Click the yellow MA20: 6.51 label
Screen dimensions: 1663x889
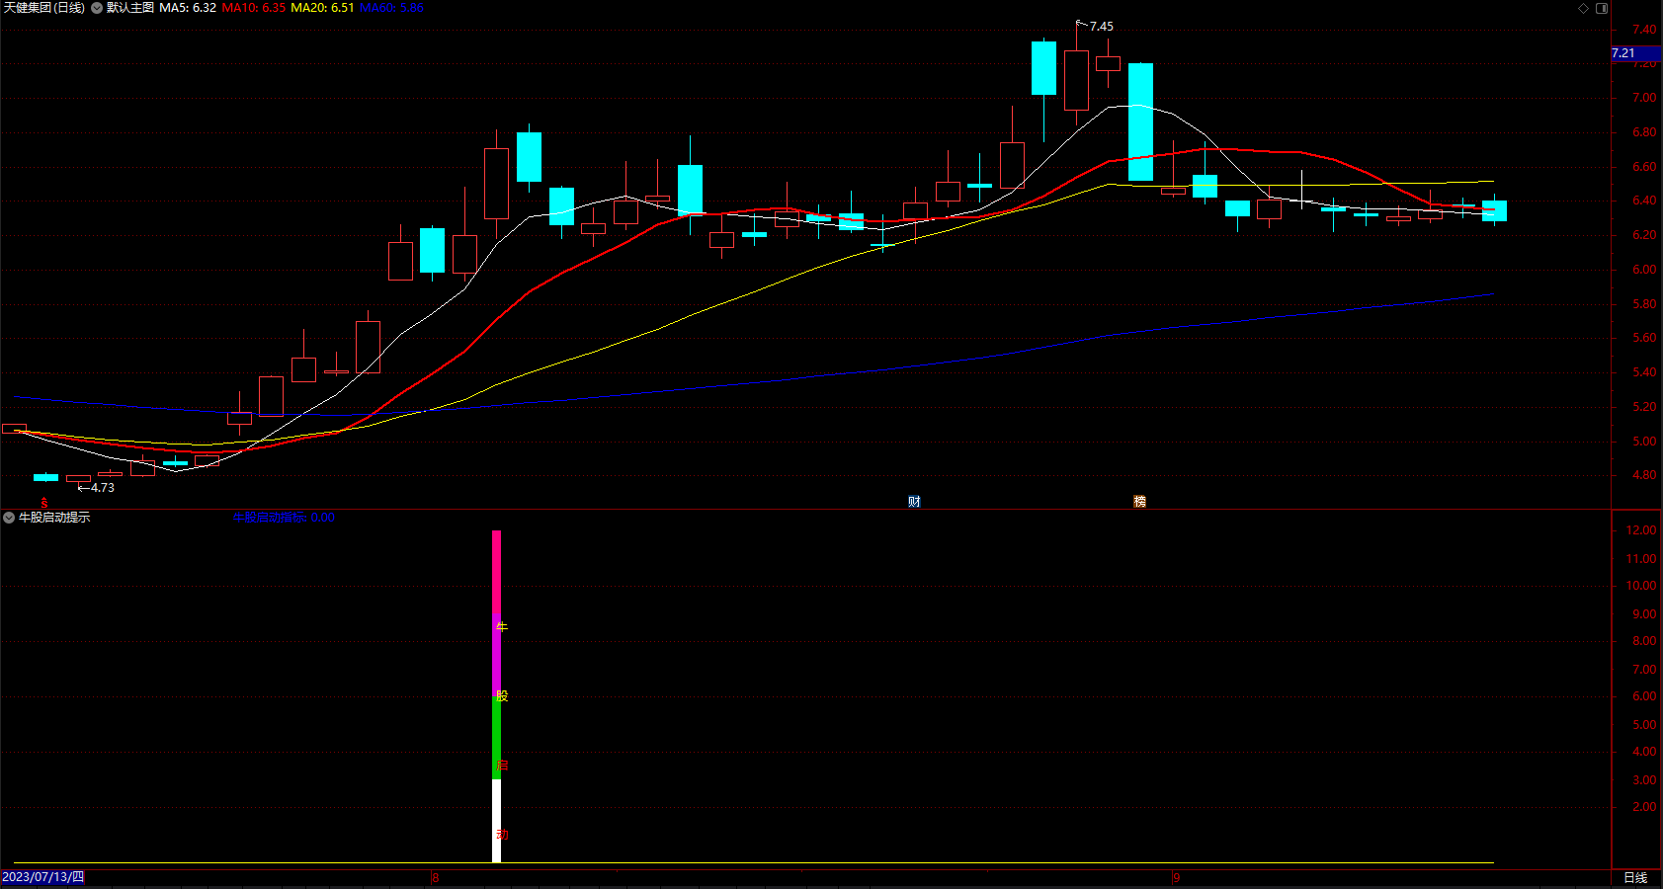(322, 8)
